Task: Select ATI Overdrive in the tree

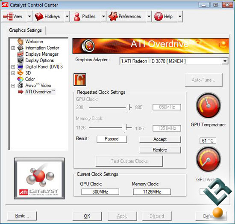Action: tap(40, 92)
